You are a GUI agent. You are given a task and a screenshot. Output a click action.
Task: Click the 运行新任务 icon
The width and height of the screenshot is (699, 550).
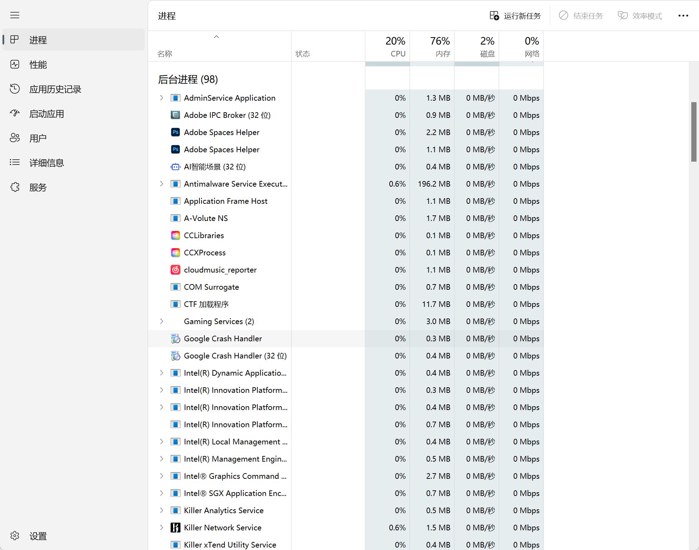[494, 16]
